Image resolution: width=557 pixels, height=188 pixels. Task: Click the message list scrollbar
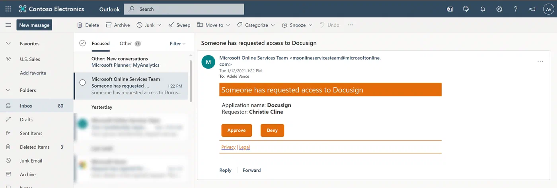point(191,81)
